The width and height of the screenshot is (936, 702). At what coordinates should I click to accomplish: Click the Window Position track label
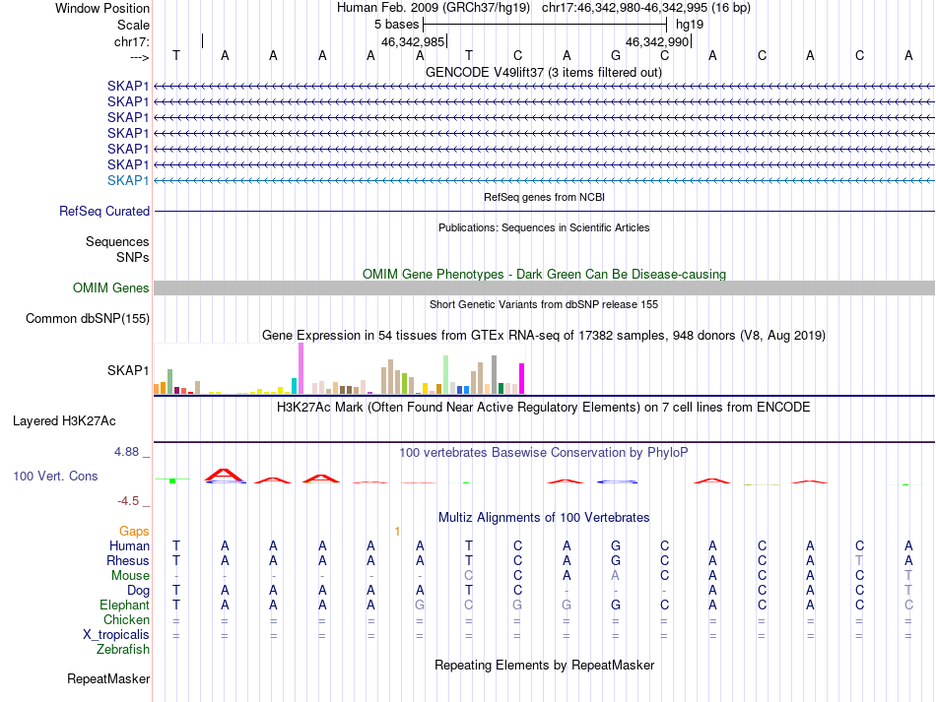[102, 8]
